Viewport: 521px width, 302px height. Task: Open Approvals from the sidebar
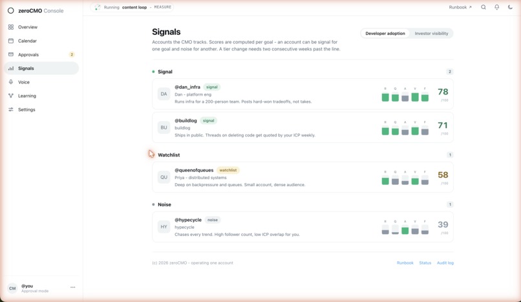tap(41, 54)
